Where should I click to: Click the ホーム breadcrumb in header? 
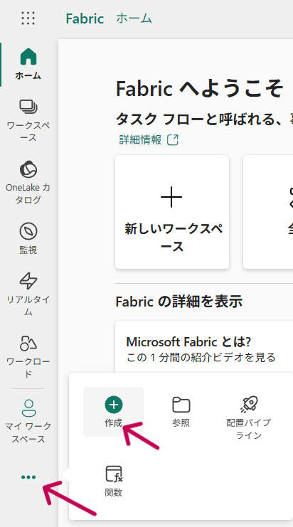pyautogui.click(x=134, y=18)
